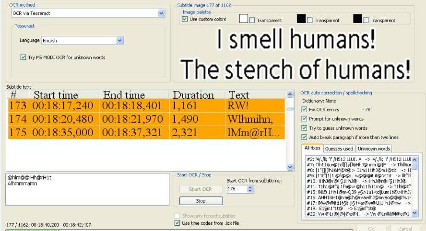Select subtitle row 173
Screen dimensions: 426x231
146,105
